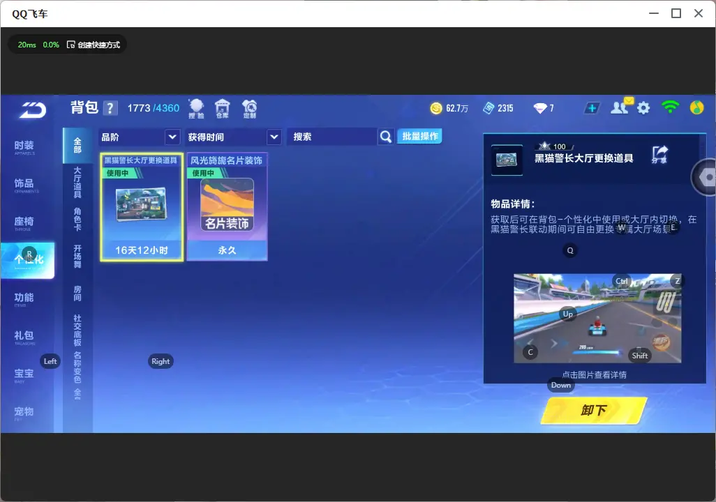
Task: Select the 名称变色 subcategory tab
Action: tap(77, 367)
